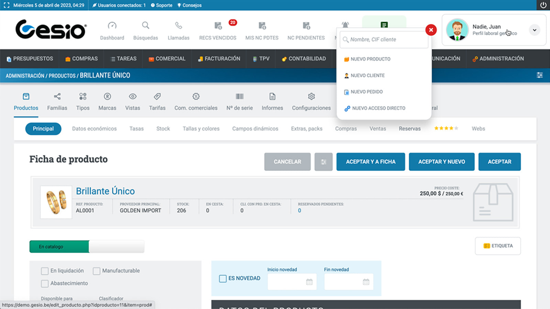Click ACEPTAR Y NUEVO button
Screen dimensions: 550x309
click(x=442, y=162)
